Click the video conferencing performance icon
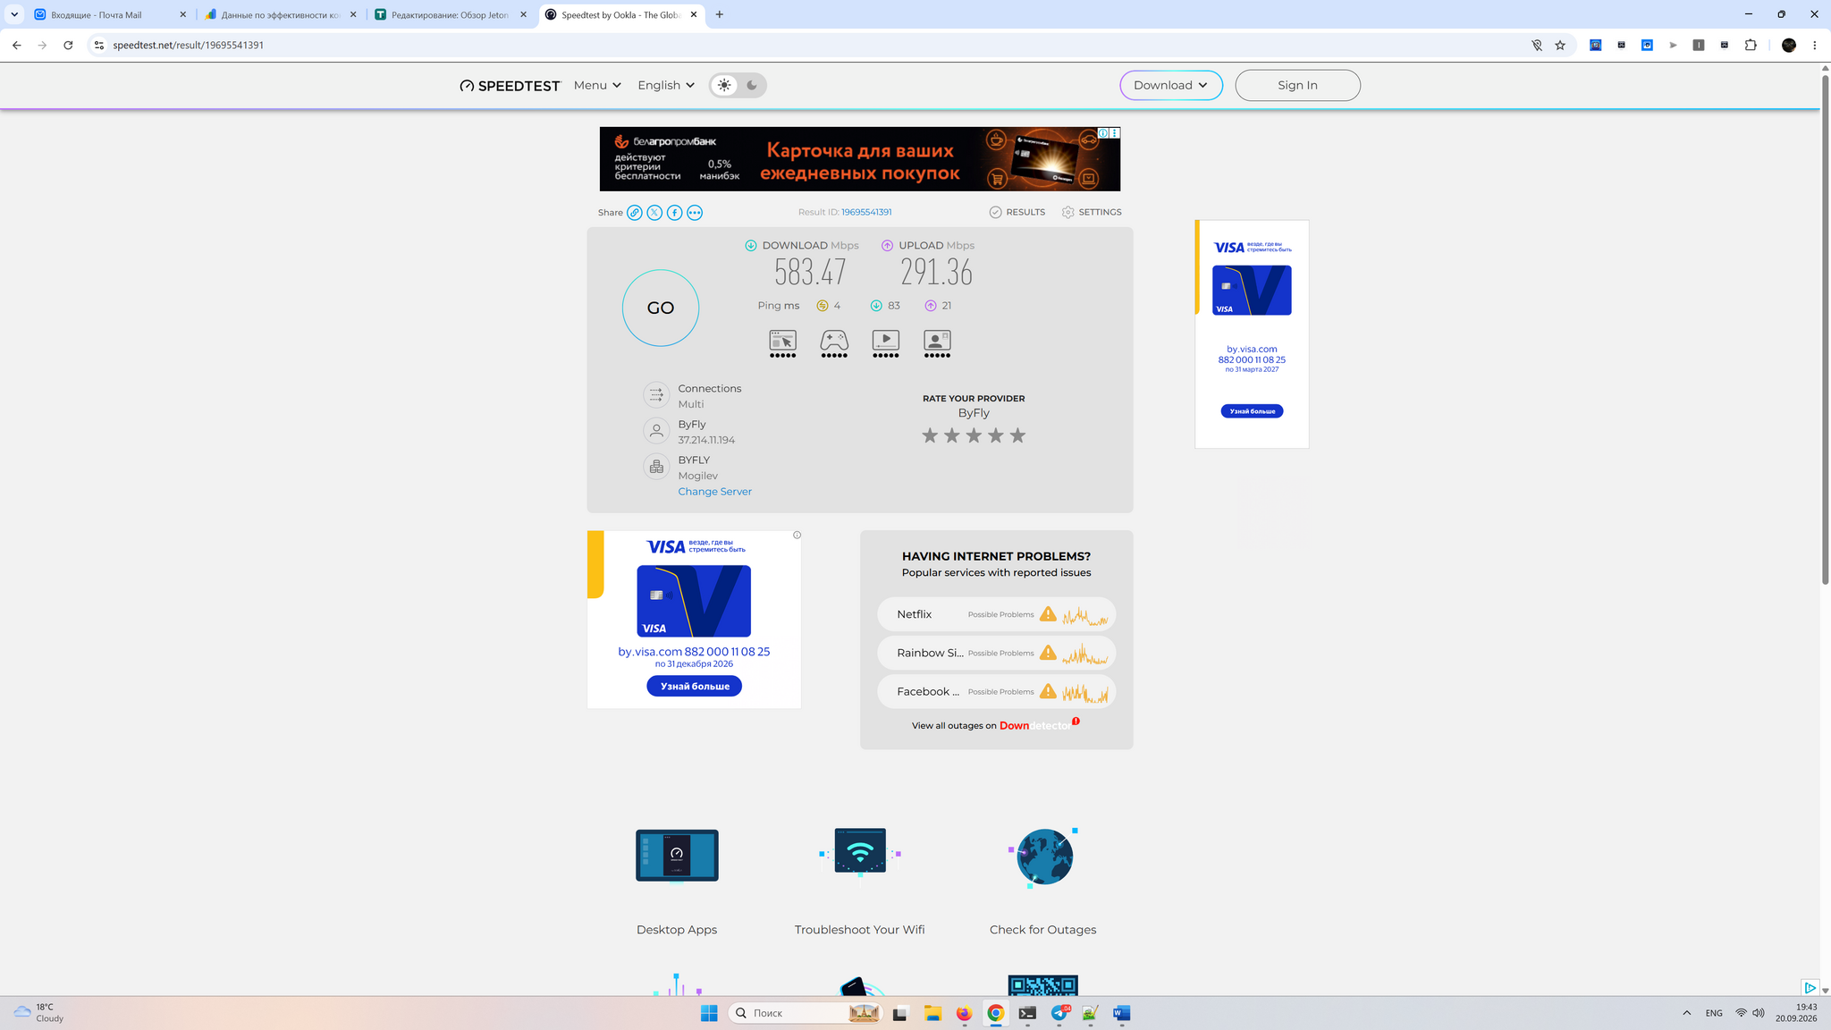This screenshot has height=1030, width=1831. pyautogui.click(x=937, y=343)
